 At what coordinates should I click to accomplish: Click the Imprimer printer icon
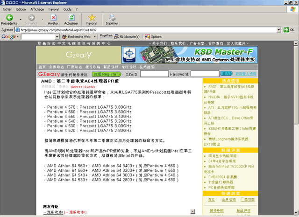(x=112, y=18)
